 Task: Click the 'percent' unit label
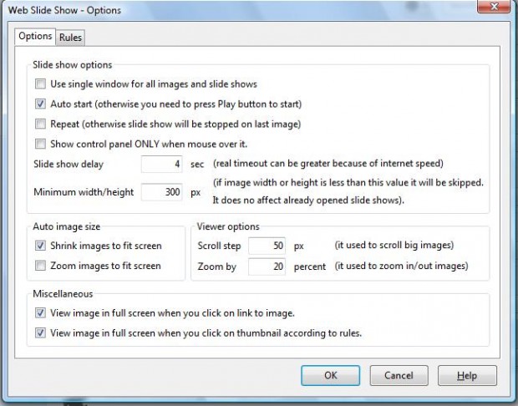pos(310,267)
